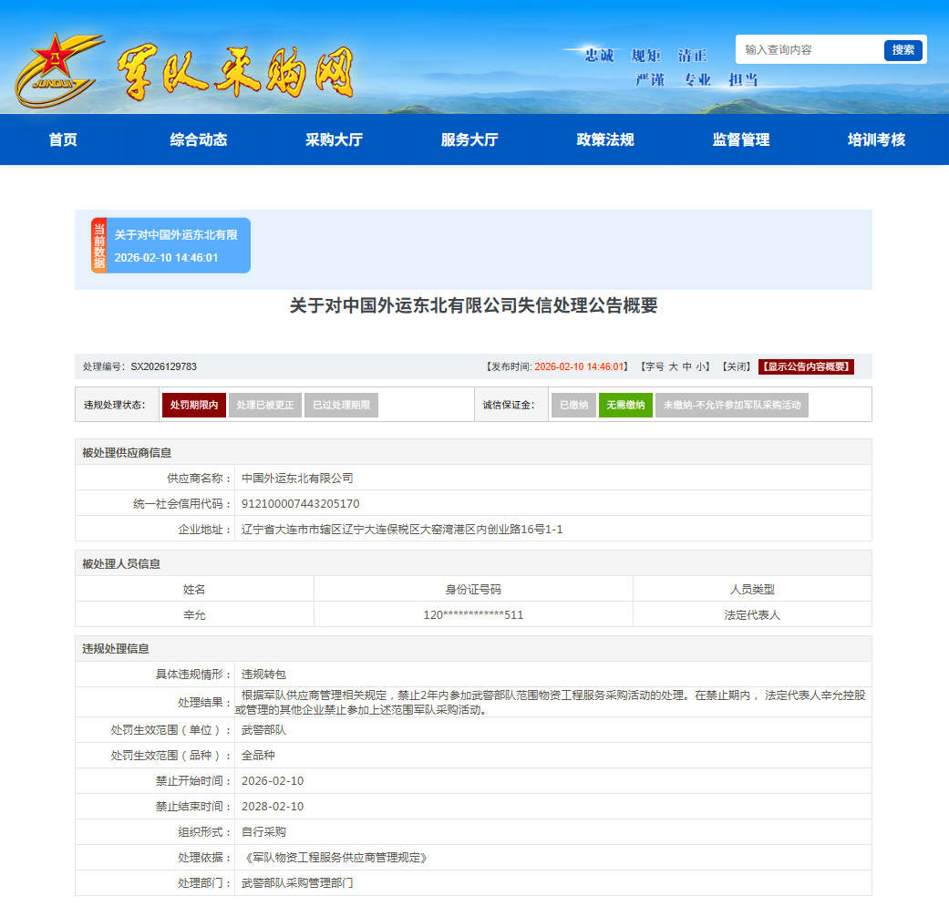Open the 培训考核 menu

(x=873, y=139)
